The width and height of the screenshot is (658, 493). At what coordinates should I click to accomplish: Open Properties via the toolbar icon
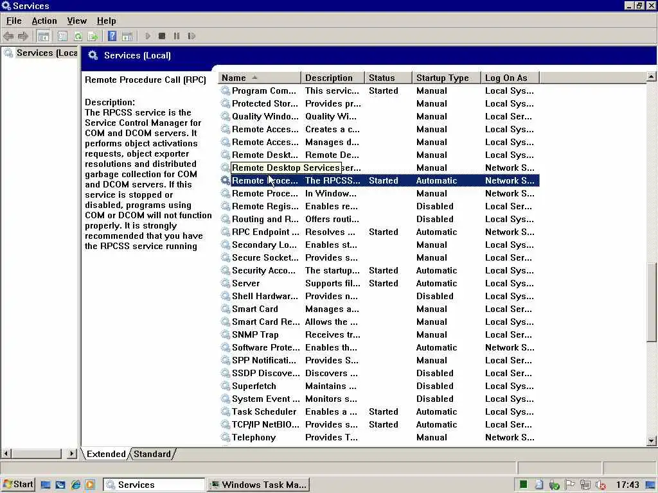tap(62, 37)
